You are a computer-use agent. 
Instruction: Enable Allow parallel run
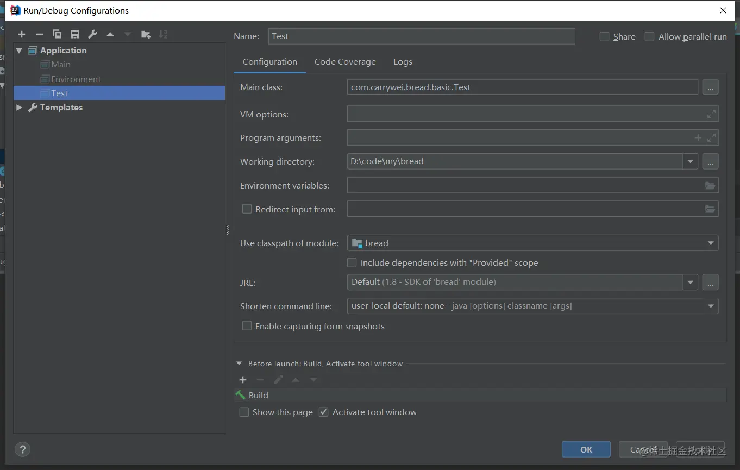pyautogui.click(x=649, y=36)
